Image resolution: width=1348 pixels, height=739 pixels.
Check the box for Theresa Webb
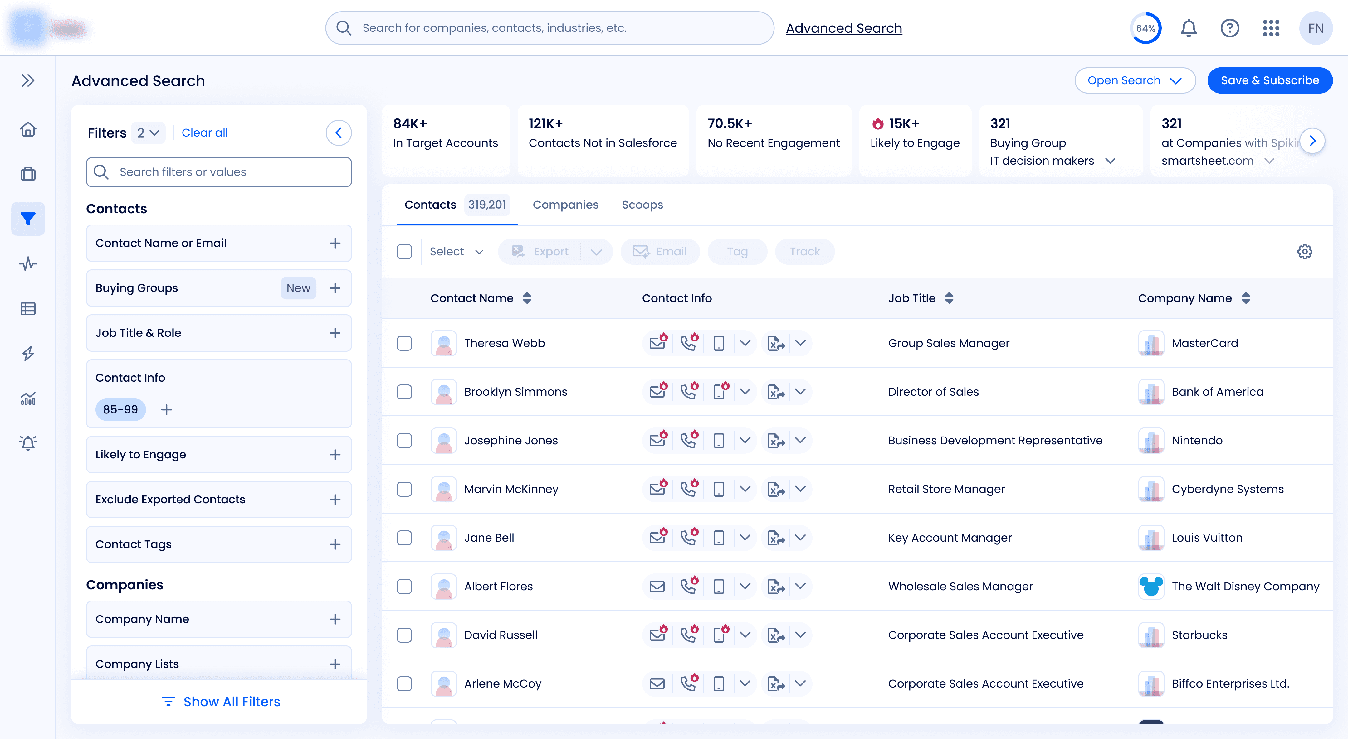click(x=404, y=343)
